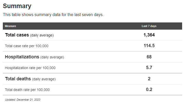The width and height of the screenshot is (187, 104).
Task: Click the total deaths value of 2
Action: (149, 79)
